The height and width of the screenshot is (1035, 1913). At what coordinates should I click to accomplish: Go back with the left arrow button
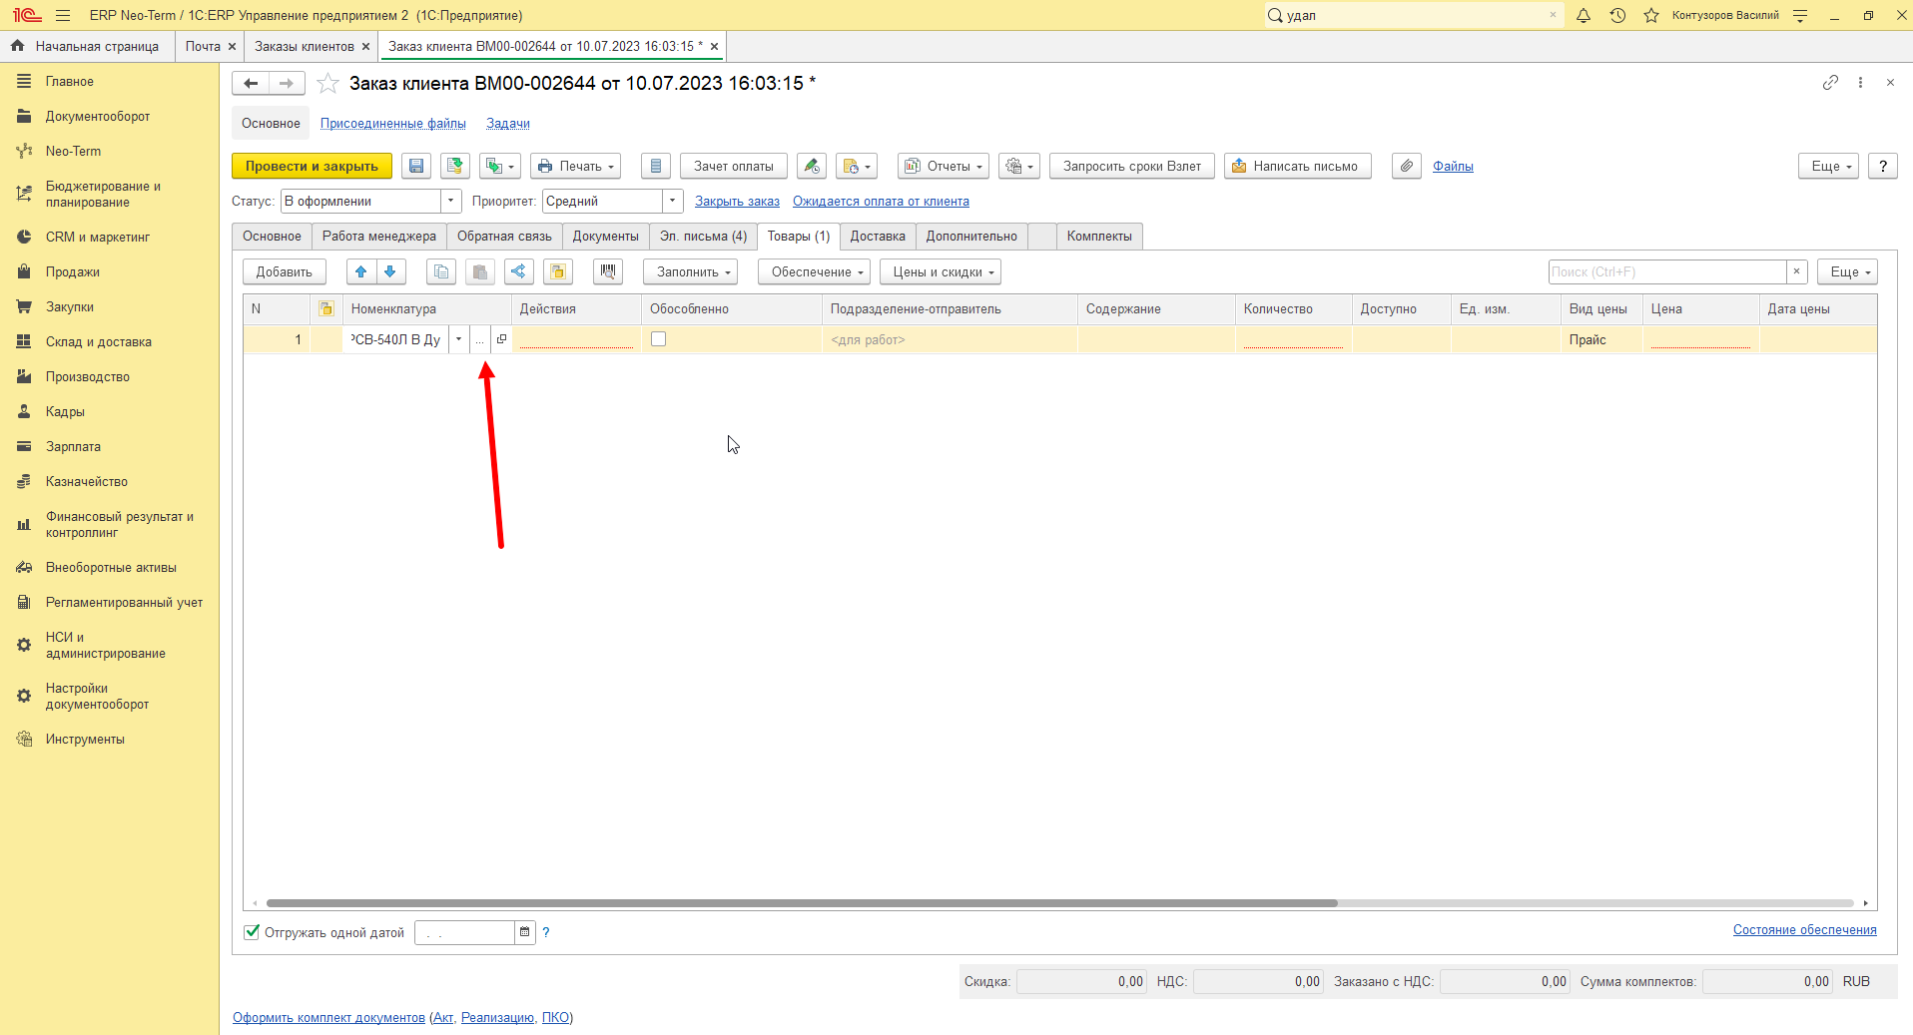251,84
